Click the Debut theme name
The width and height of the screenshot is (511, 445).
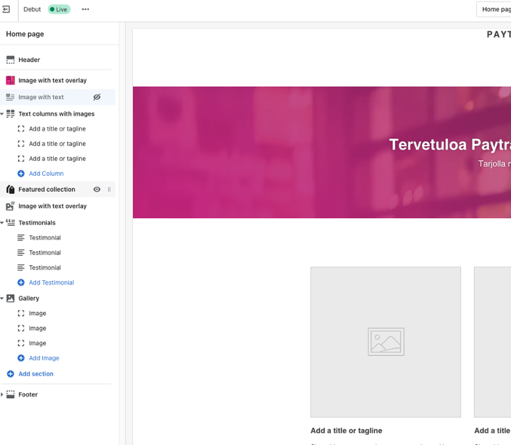[32, 10]
